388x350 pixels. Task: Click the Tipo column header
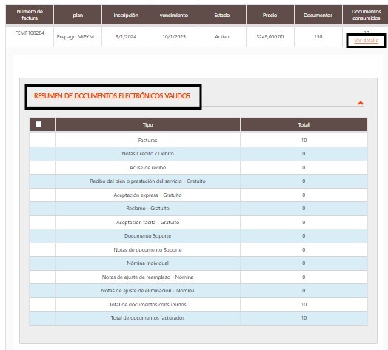[147, 124]
